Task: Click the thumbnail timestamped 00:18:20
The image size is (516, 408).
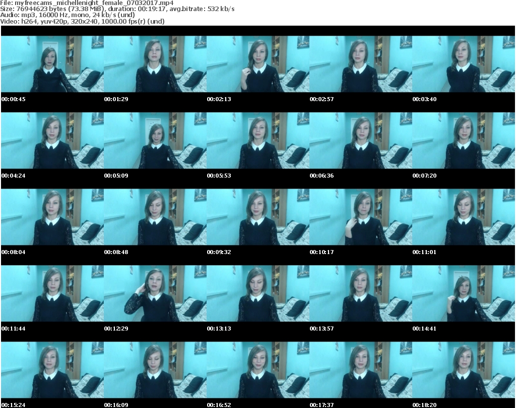Action: point(464,370)
